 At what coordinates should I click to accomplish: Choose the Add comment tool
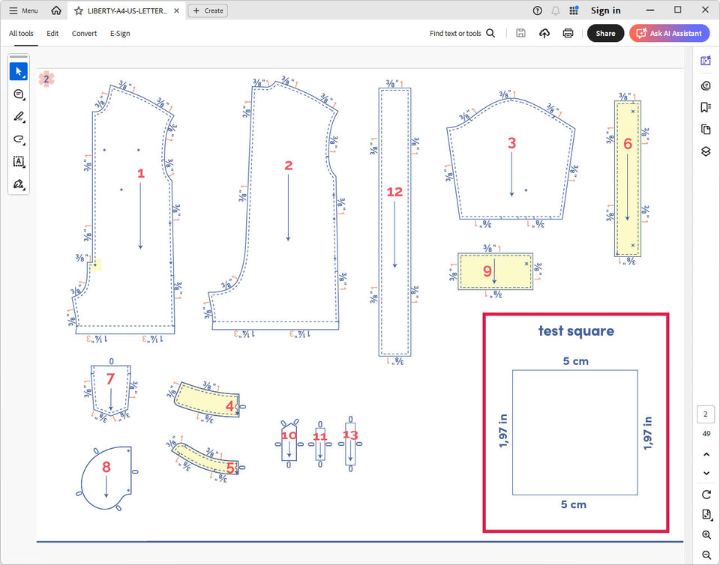point(18,94)
